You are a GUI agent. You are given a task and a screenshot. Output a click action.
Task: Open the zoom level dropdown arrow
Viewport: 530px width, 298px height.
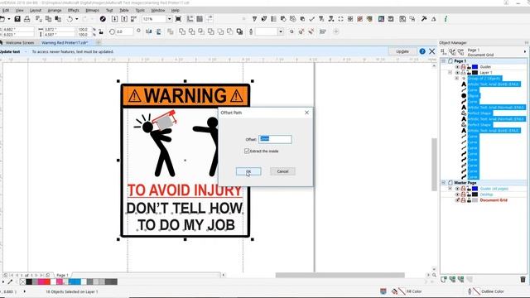(169, 19)
